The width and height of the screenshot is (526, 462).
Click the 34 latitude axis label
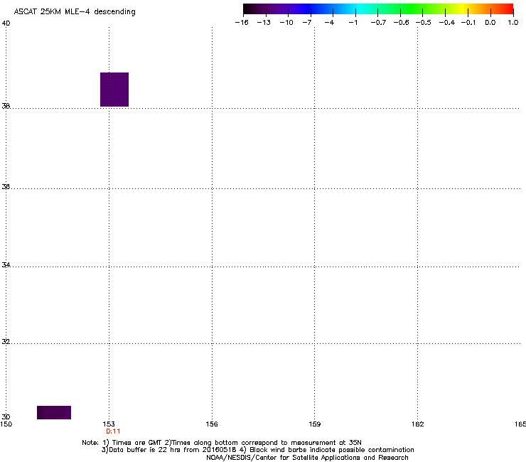click(6, 265)
